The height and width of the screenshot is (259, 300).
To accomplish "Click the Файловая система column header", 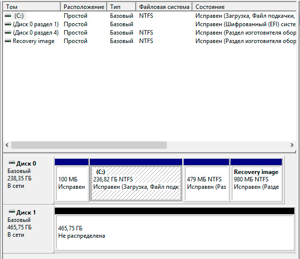I will tap(164, 7).
